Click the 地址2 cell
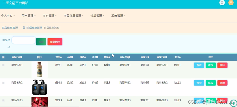 click(177, 83)
